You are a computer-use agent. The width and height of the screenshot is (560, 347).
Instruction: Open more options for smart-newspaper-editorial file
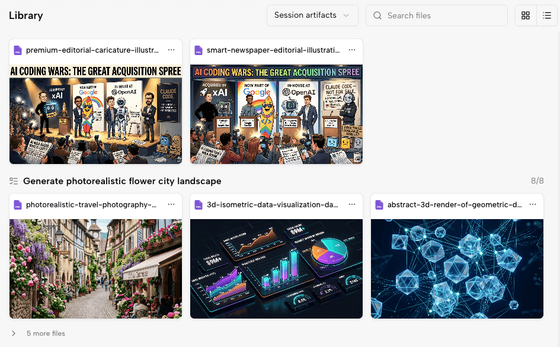[x=352, y=50]
